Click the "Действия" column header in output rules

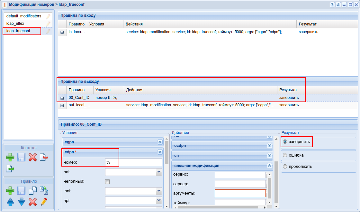click(135, 90)
